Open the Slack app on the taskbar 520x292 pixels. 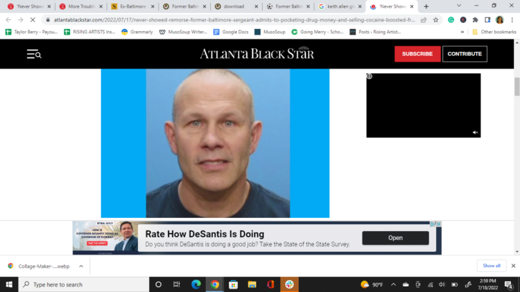tap(289, 284)
